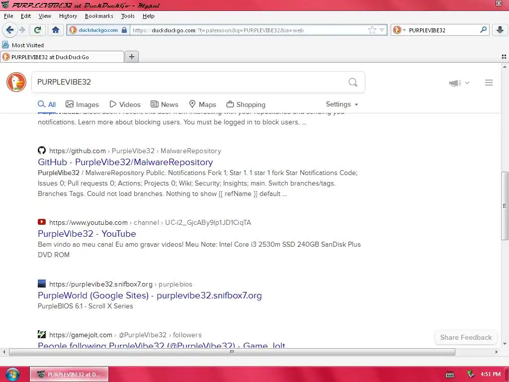Open the News results tab
509x382 pixels.
pyautogui.click(x=165, y=104)
